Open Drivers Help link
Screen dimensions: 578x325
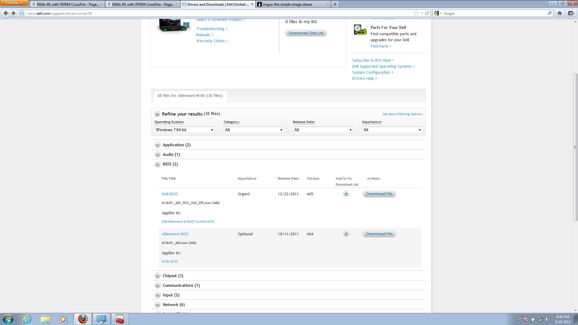click(365, 79)
